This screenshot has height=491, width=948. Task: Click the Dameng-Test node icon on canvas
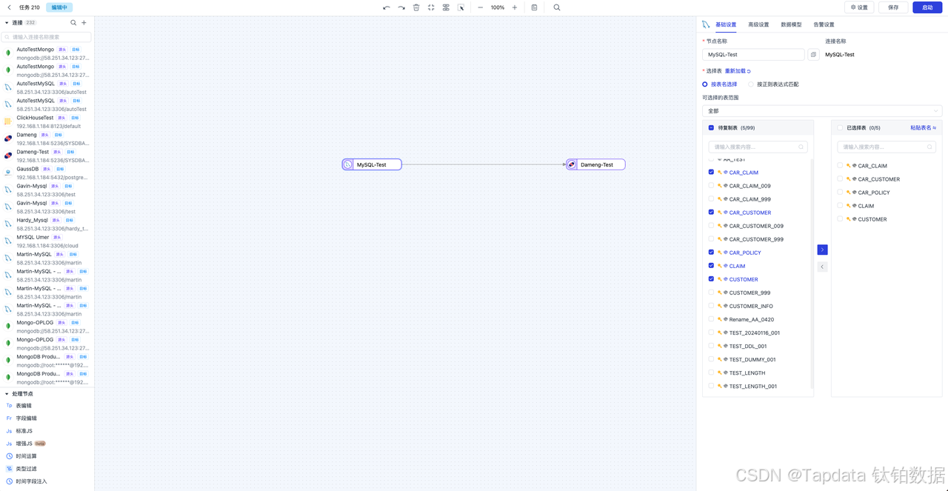tap(572, 164)
